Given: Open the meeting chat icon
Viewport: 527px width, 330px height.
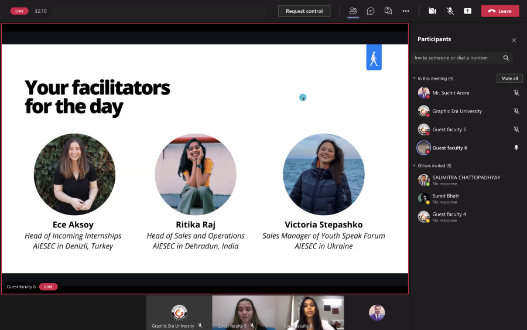Looking at the screenshot, I should click(371, 11).
